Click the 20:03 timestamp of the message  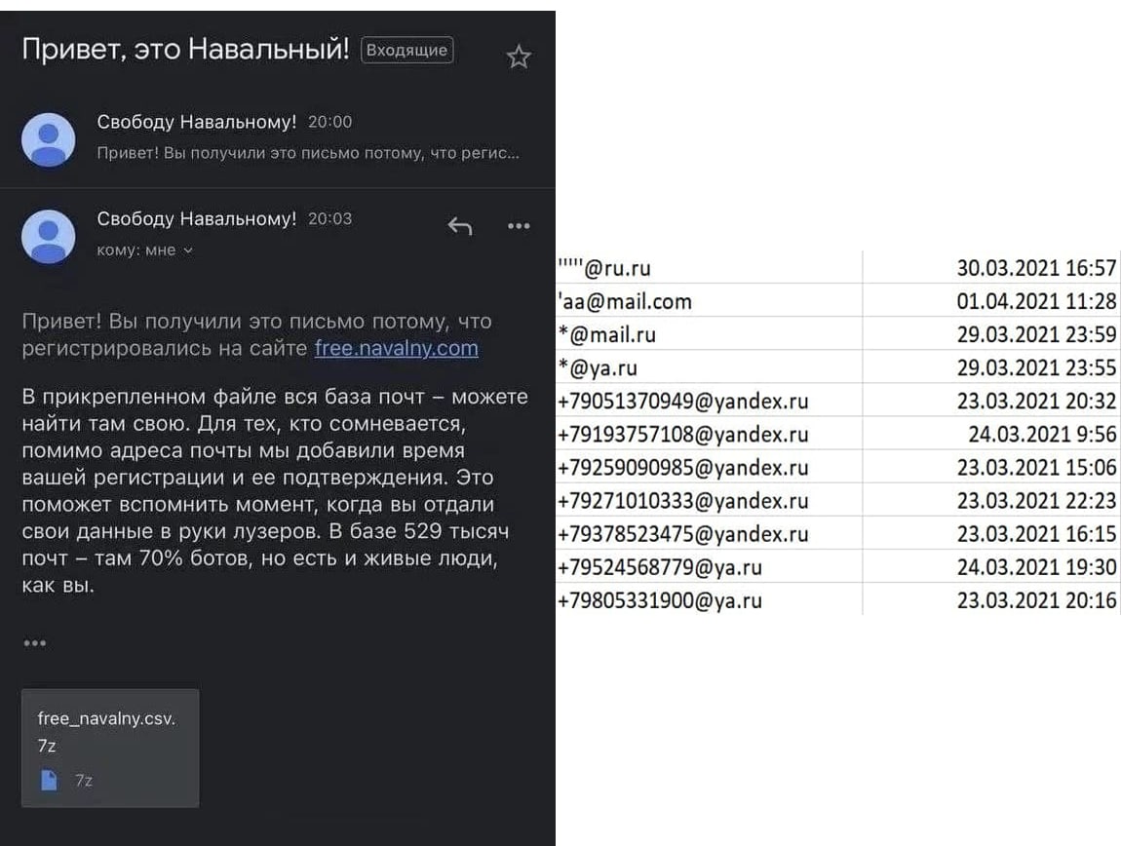point(329,219)
